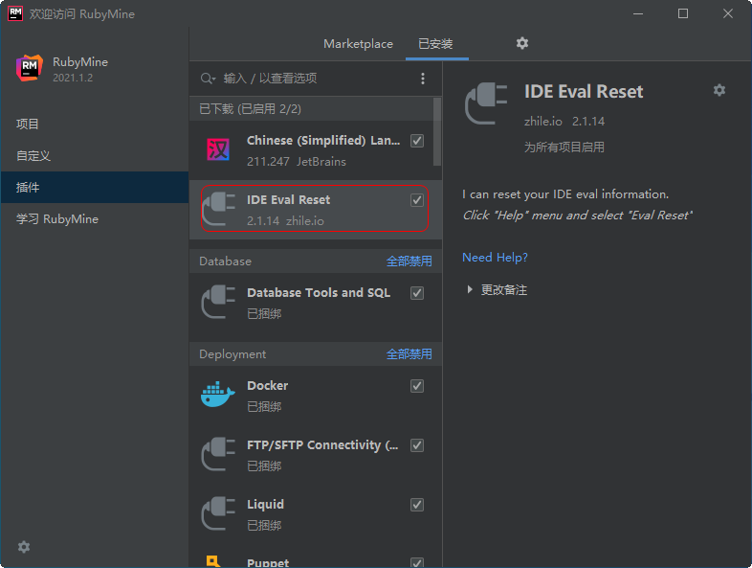The image size is (752, 568).
Task: Click the zhile.io vendor text in details
Action: 542,121
